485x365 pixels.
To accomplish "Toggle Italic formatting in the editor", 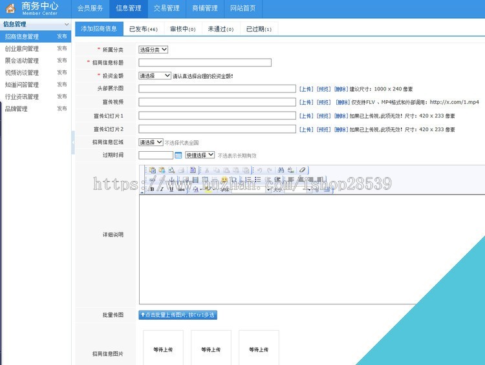I will (x=162, y=189).
